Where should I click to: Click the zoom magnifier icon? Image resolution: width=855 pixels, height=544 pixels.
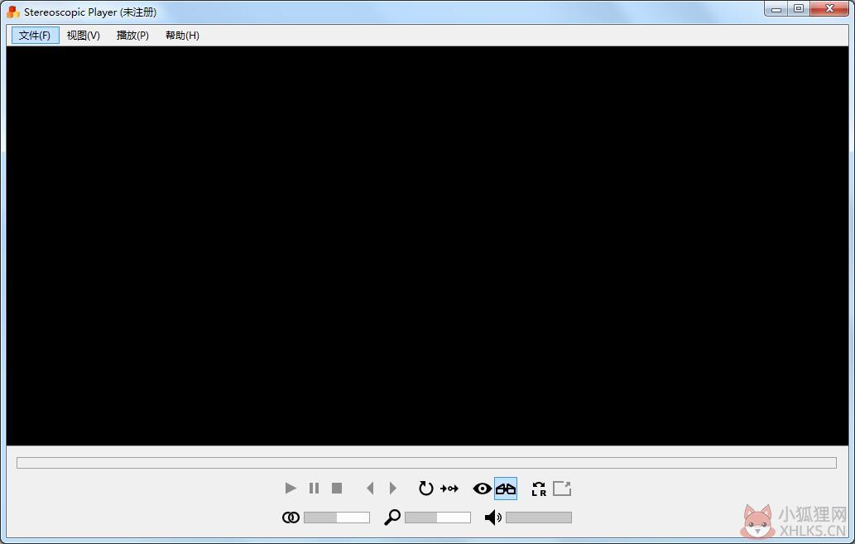point(392,517)
